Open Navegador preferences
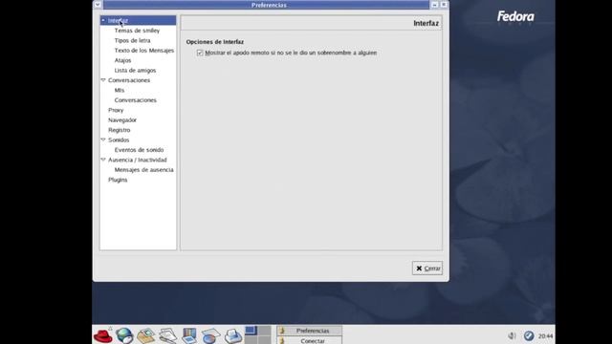Screen dimensions: 612x344 122,120
